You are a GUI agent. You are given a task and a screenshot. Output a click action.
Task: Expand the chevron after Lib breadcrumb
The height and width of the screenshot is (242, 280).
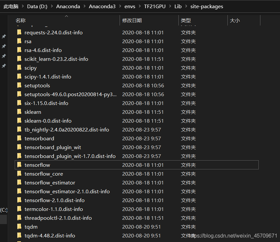[x=186, y=6]
